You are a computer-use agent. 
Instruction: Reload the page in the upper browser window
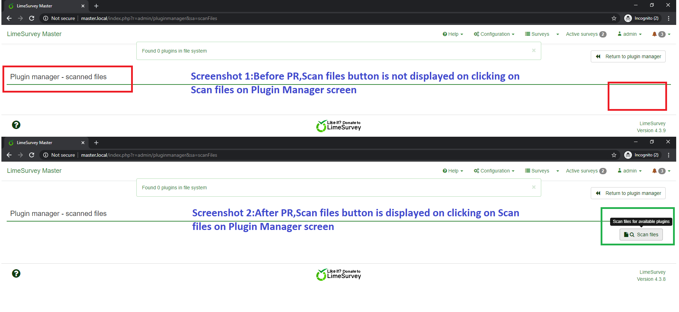[x=32, y=18]
